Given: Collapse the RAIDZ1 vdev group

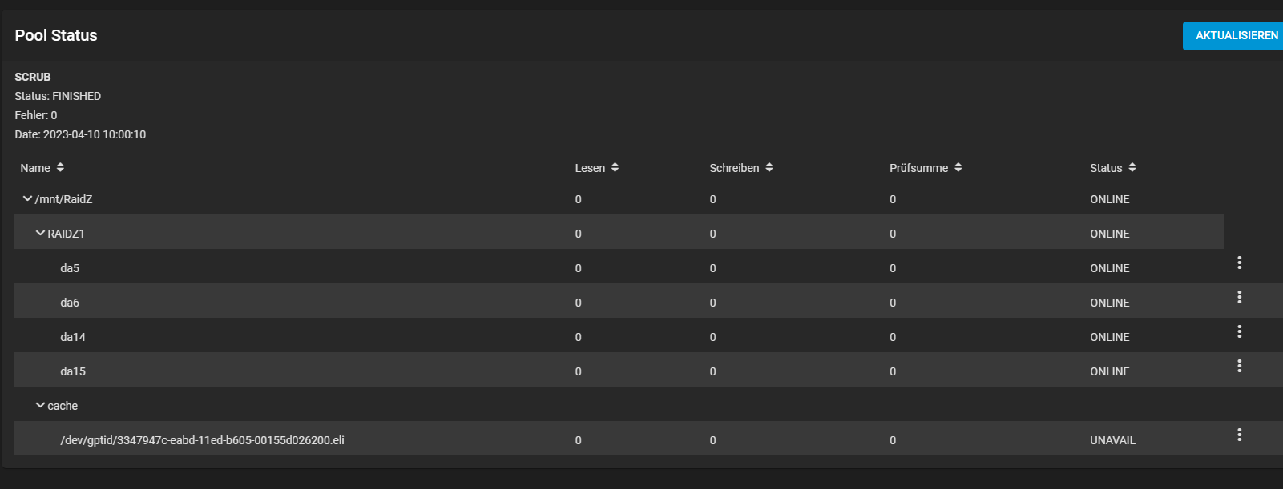Looking at the screenshot, I should click(x=40, y=233).
